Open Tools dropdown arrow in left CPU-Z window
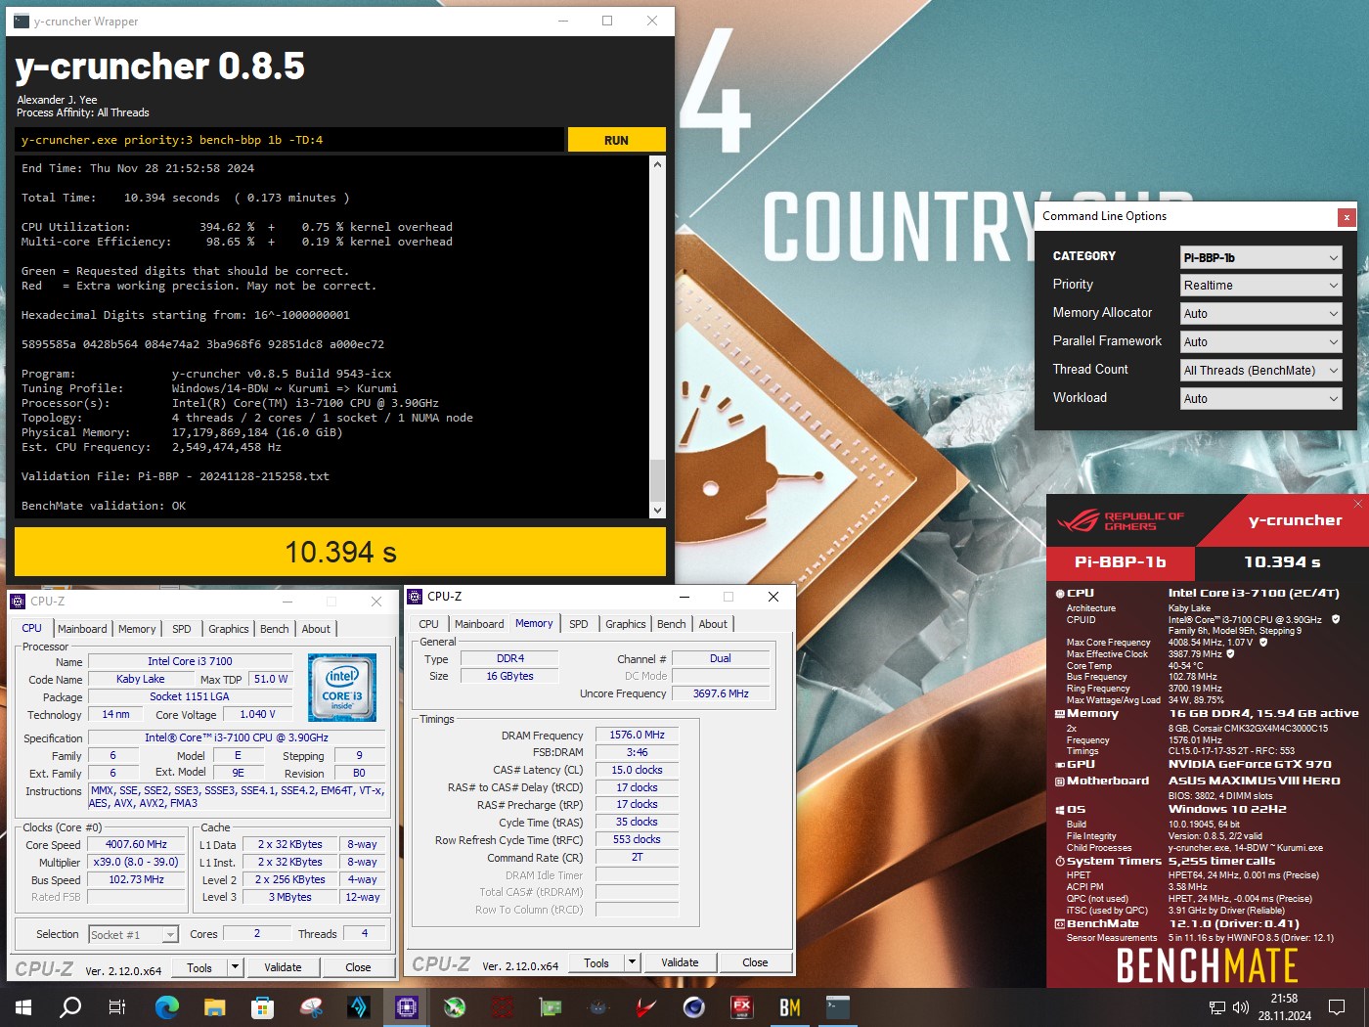The height and width of the screenshot is (1027, 1369). pyautogui.click(x=235, y=967)
